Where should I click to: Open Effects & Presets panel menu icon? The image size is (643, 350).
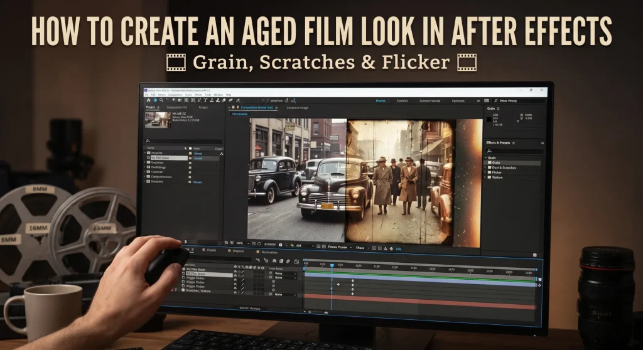pos(514,143)
